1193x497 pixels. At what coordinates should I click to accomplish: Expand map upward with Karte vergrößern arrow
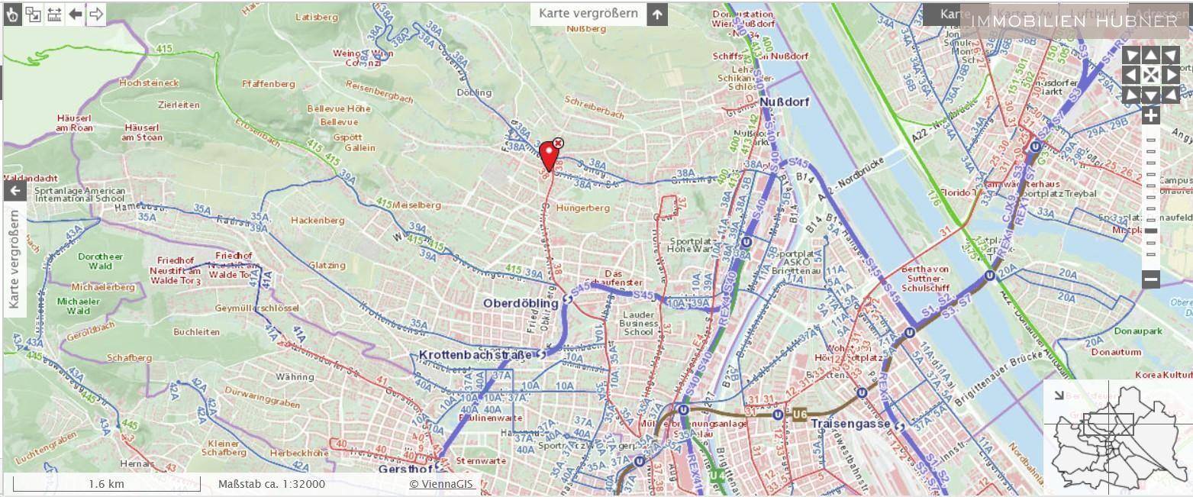[657, 14]
